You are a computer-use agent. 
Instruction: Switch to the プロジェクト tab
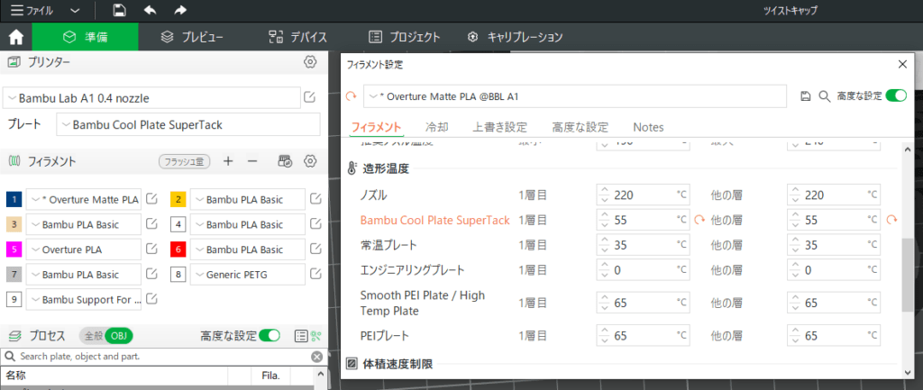(x=404, y=37)
